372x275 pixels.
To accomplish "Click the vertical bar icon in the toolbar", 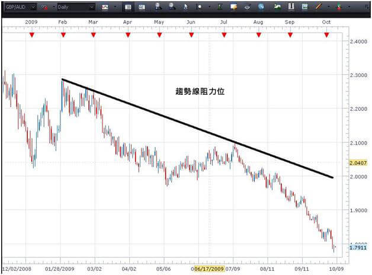I will (x=291, y=8).
